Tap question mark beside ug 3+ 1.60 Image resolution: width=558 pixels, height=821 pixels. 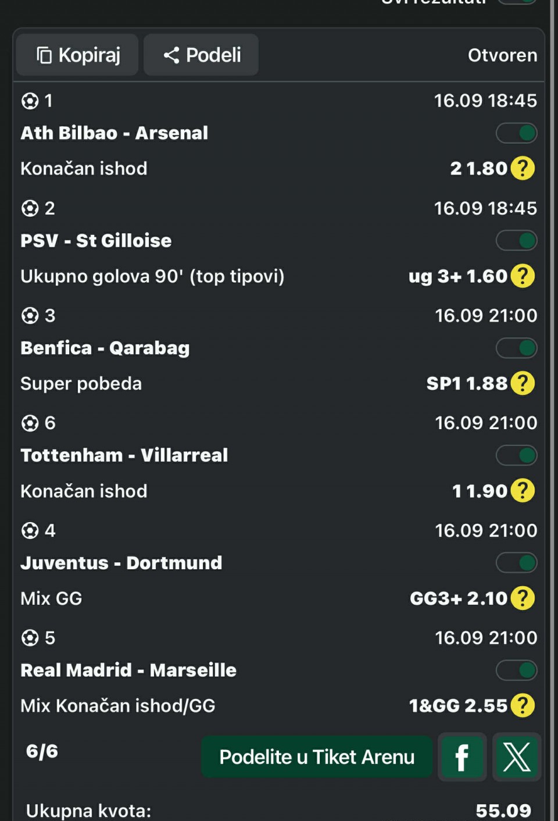click(523, 276)
